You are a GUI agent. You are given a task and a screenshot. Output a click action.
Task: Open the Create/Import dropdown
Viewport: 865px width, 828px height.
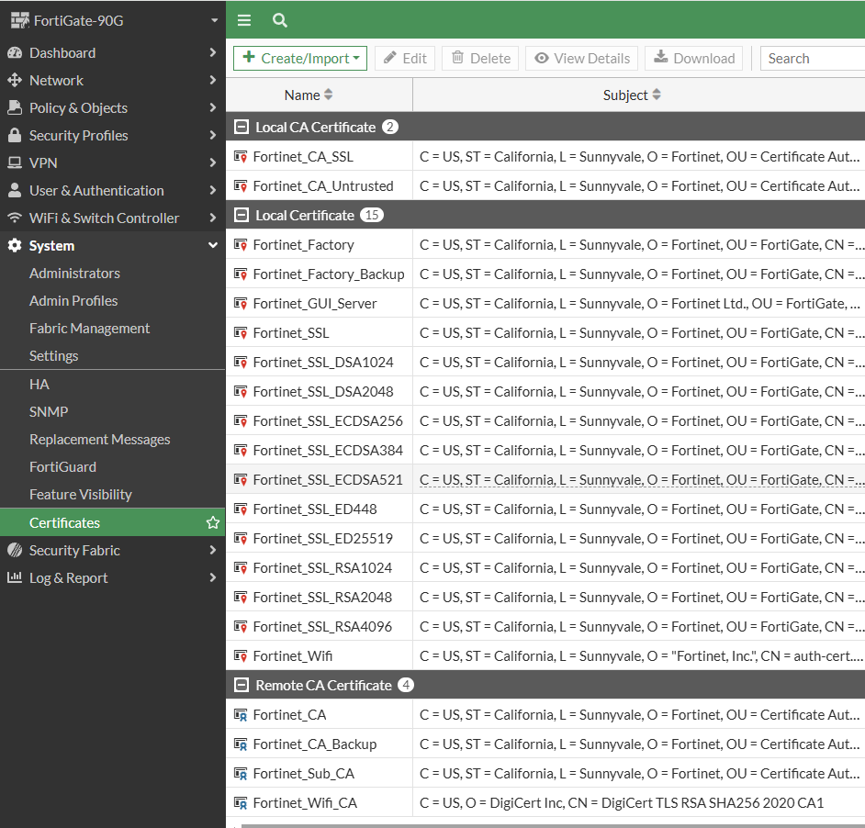[x=300, y=58]
